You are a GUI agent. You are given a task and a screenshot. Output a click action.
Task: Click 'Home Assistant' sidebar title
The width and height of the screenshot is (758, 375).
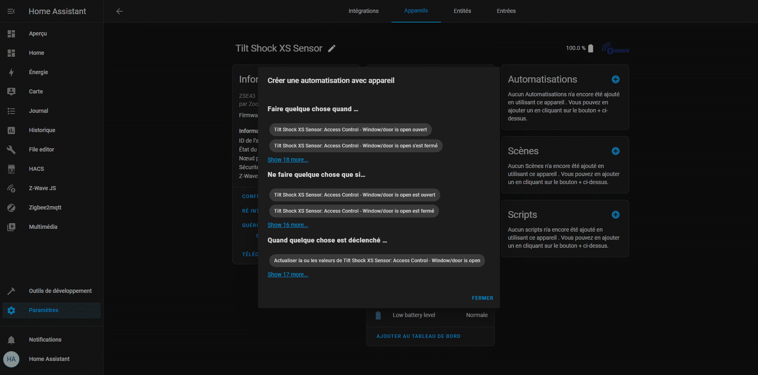(x=57, y=11)
